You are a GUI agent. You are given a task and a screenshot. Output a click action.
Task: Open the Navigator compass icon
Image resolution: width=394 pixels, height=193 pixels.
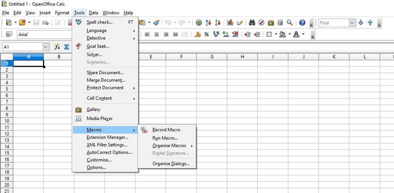[x=261, y=23]
